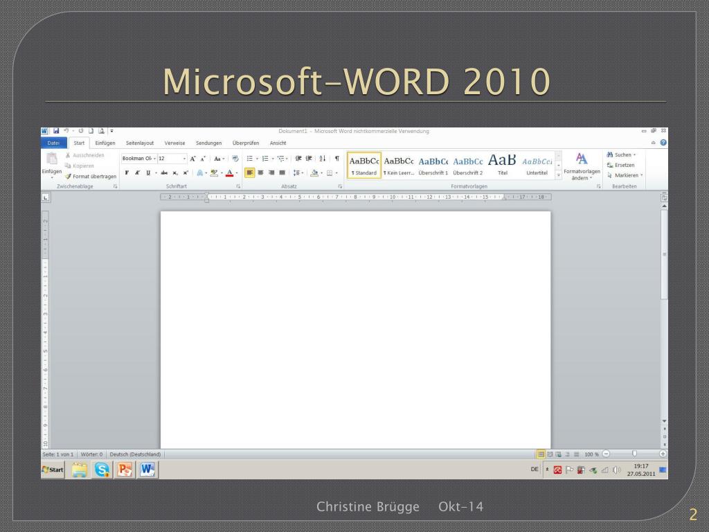
Task: Click the zoom slider handle
Action: [x=634, y=454]
